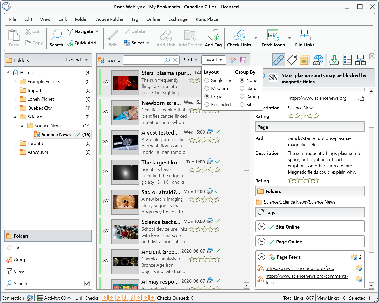Open the File Links tool
The height and width of the screenshot is (303, 379).
click(304, 38)
